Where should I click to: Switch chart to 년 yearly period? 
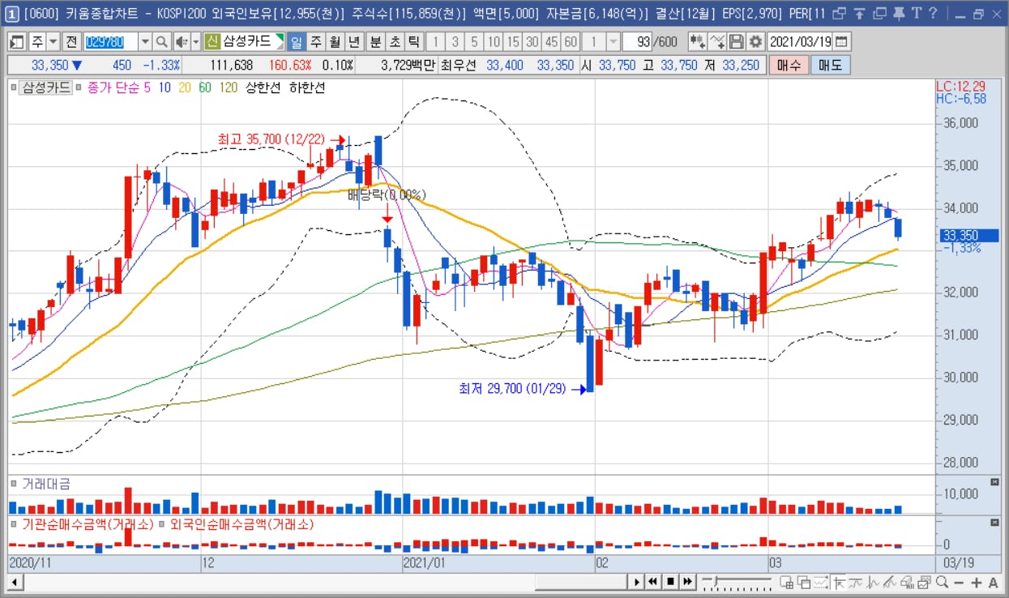pyautogui.click(x=353, y=41)
